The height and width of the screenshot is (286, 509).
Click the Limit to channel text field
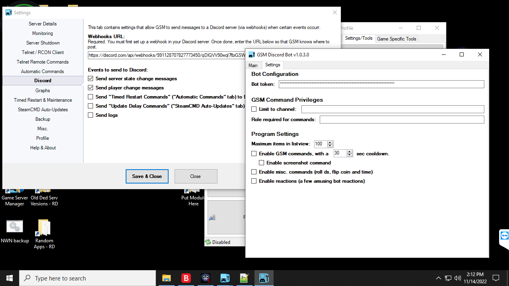coord(393,109)
